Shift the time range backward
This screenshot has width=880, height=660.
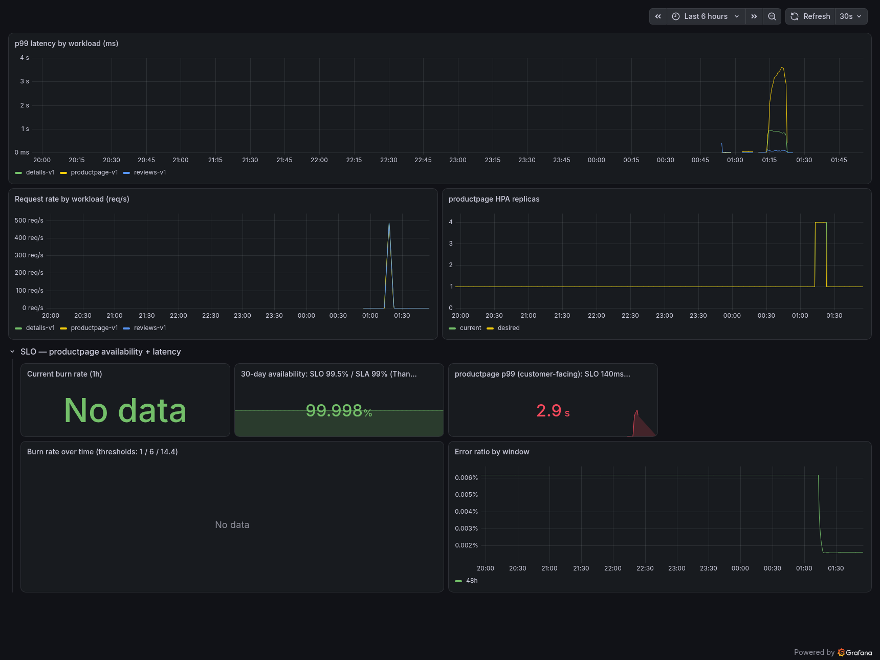coord(658,16)
